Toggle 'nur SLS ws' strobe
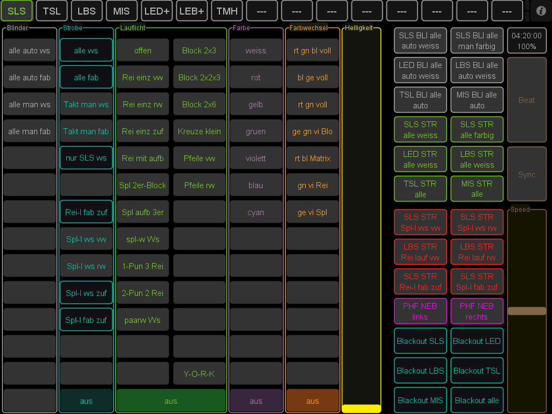The width and height of the screenshot is (552, 414). pos(86,158)
